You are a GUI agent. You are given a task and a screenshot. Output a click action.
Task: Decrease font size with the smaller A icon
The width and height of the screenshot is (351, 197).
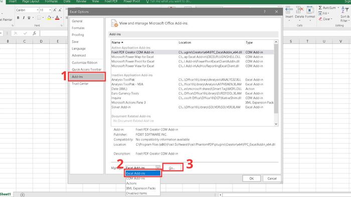60,10
